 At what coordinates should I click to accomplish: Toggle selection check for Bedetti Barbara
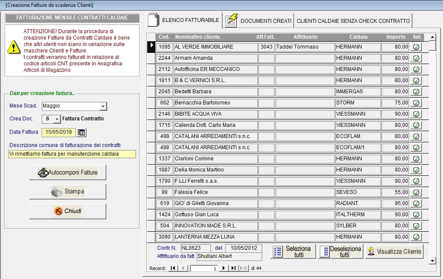416,92
